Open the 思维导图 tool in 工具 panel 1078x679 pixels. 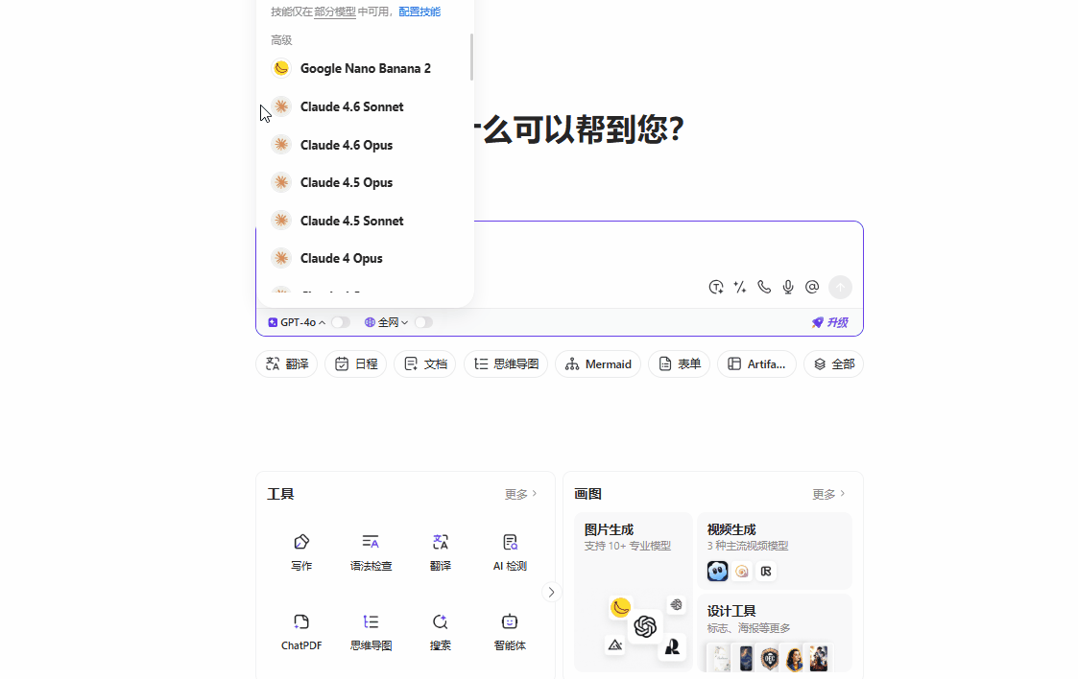pos(371,632)
